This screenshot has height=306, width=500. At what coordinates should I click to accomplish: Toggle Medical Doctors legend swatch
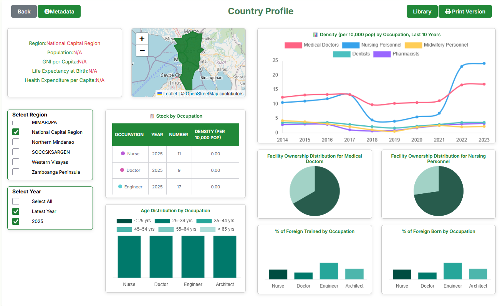pos(293,45)
